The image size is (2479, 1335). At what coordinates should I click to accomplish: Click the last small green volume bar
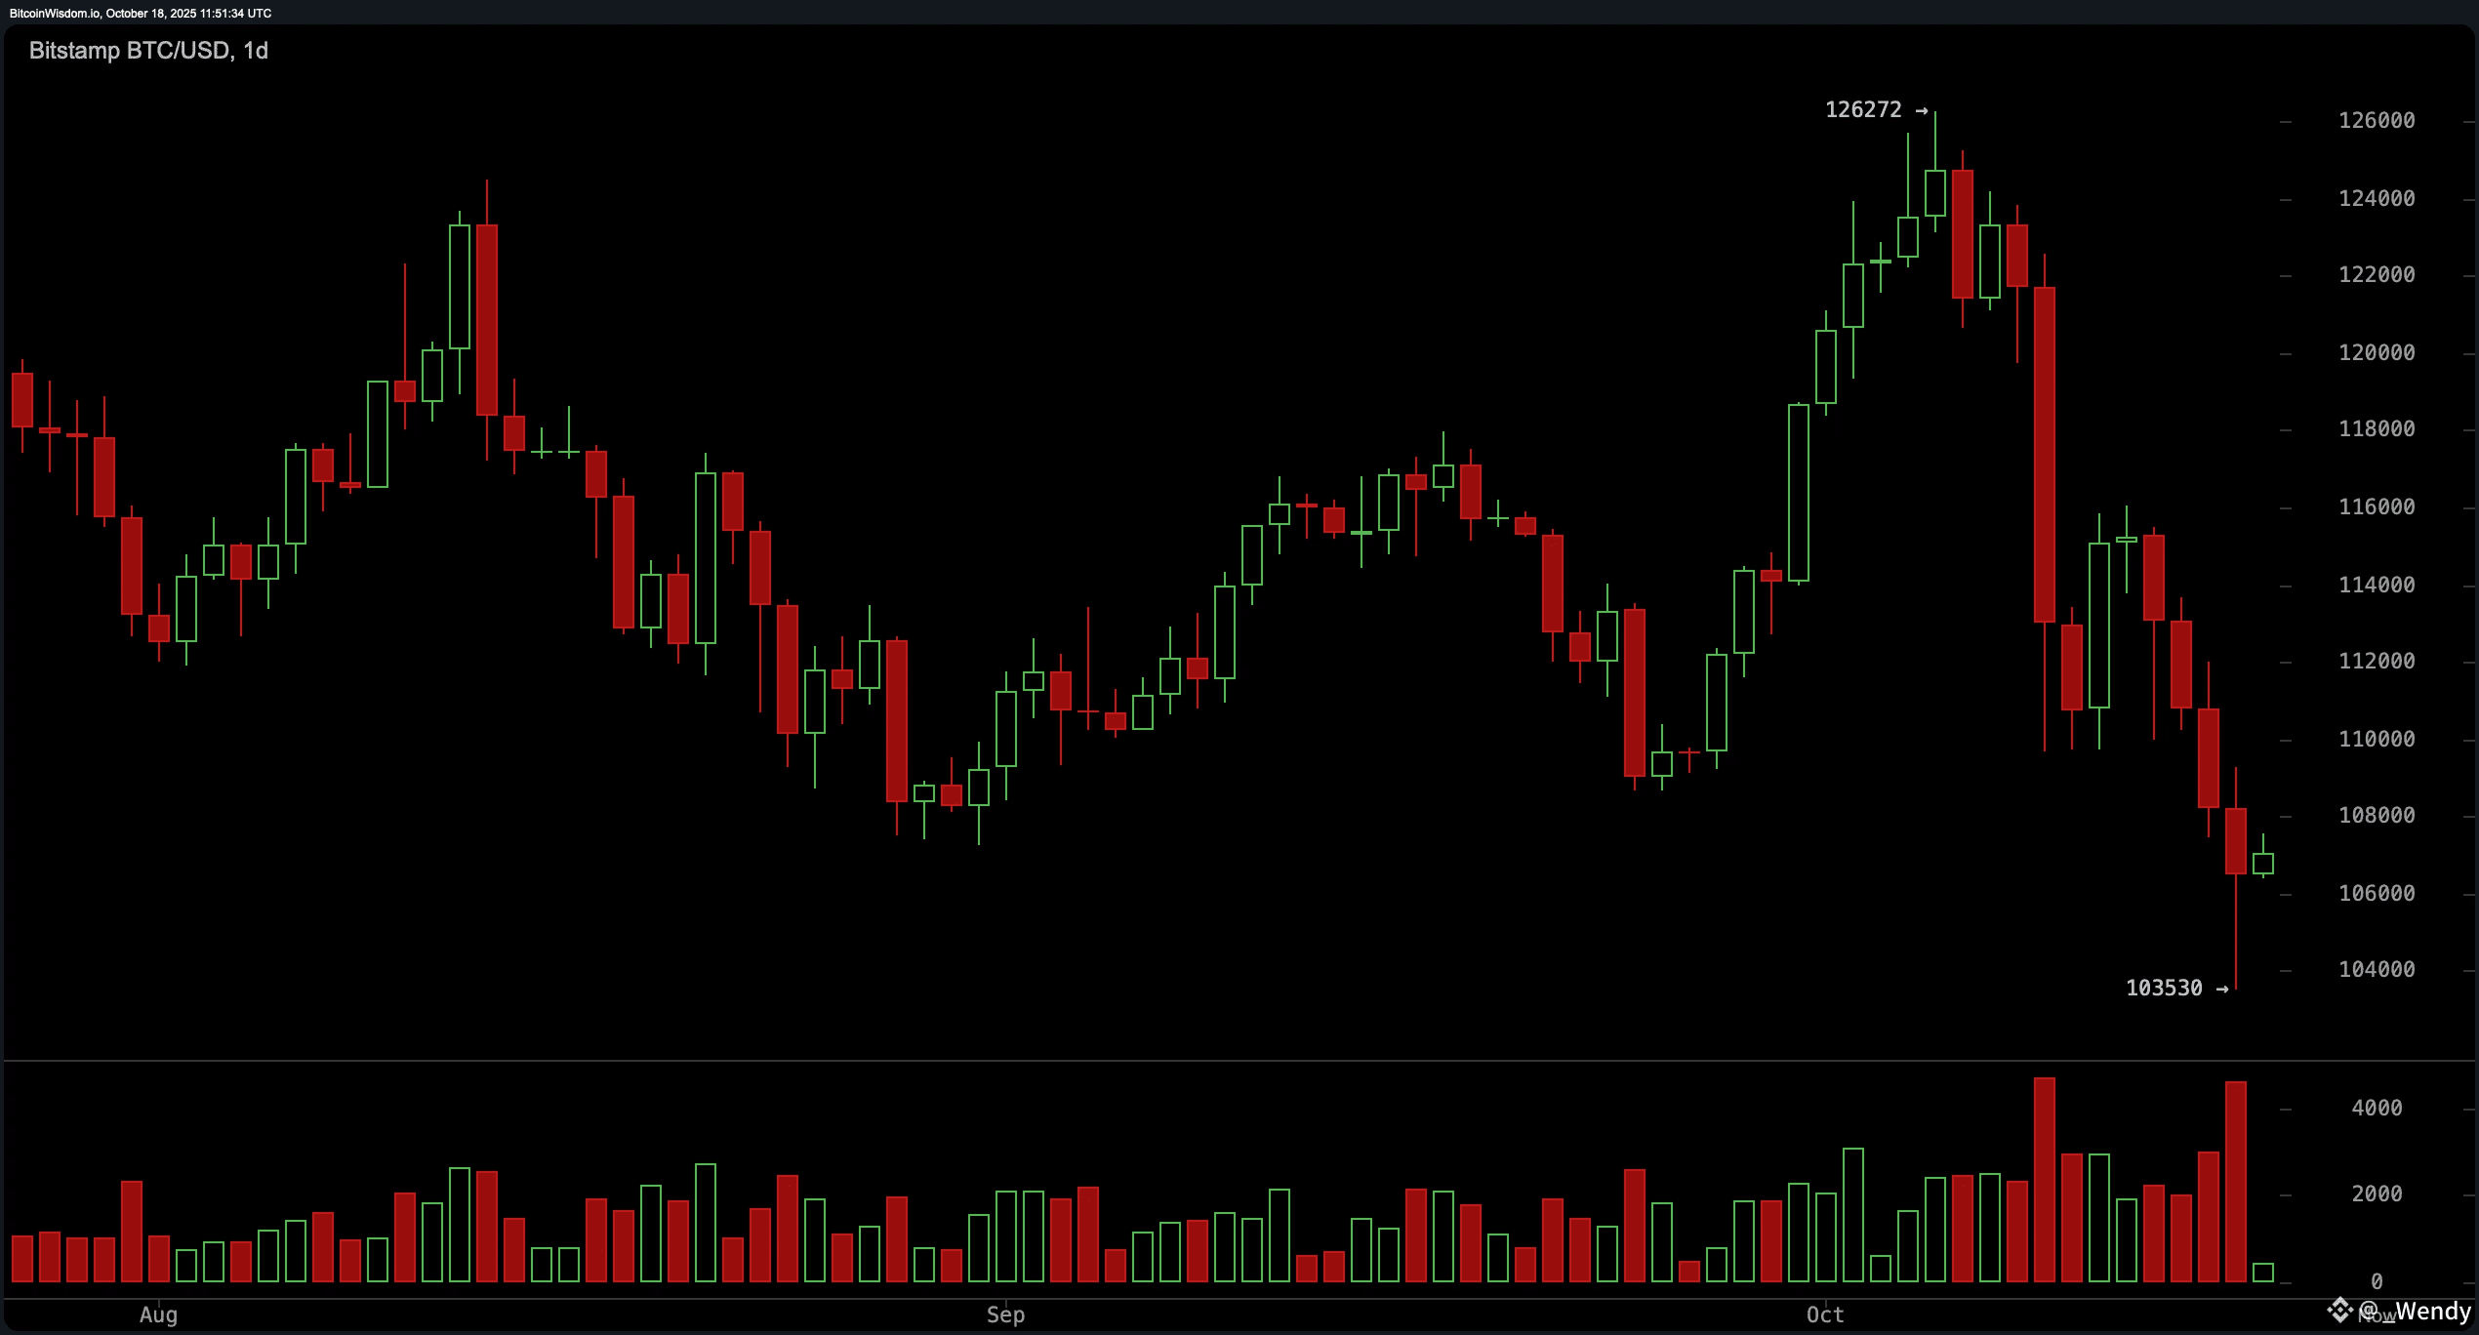[x=2262, y=1273]
